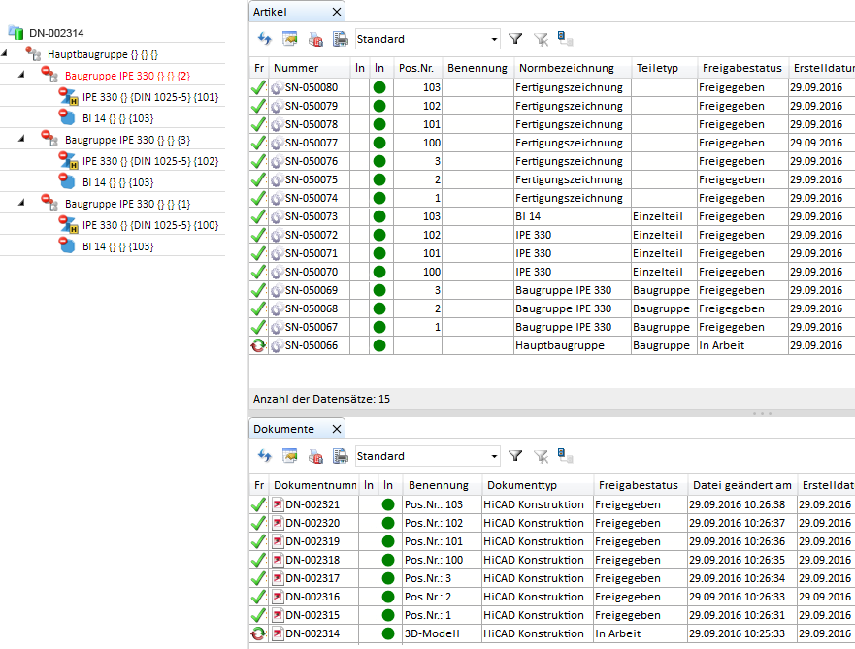Select the IPE 330 {DIN 1025-5} {101} tree item
The width and height of the screenshot is (855, 649).
pyautogui.click(x=149, y=97)
